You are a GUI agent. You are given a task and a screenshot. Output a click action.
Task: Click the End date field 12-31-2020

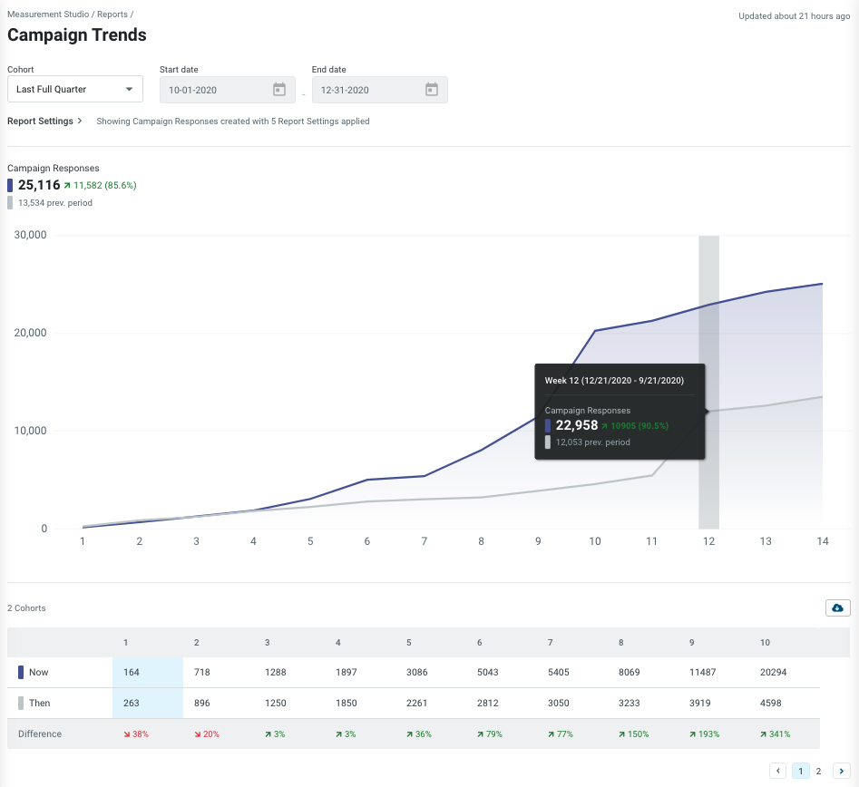[380, 89]
